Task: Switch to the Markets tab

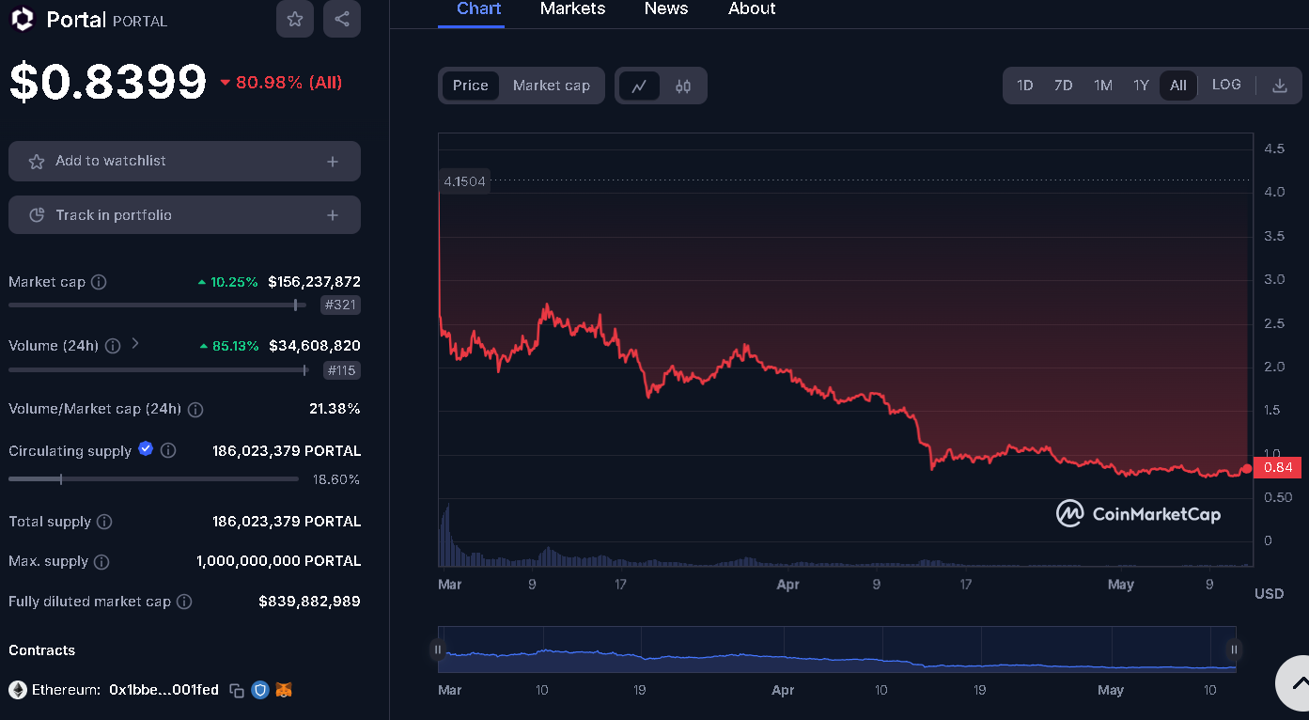Action: 572,9
